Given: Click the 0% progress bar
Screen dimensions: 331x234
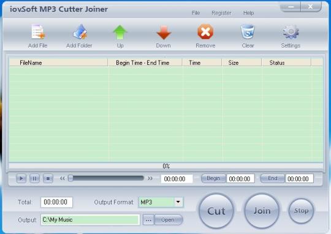Looking at the screenshot, I should (166, 166).
